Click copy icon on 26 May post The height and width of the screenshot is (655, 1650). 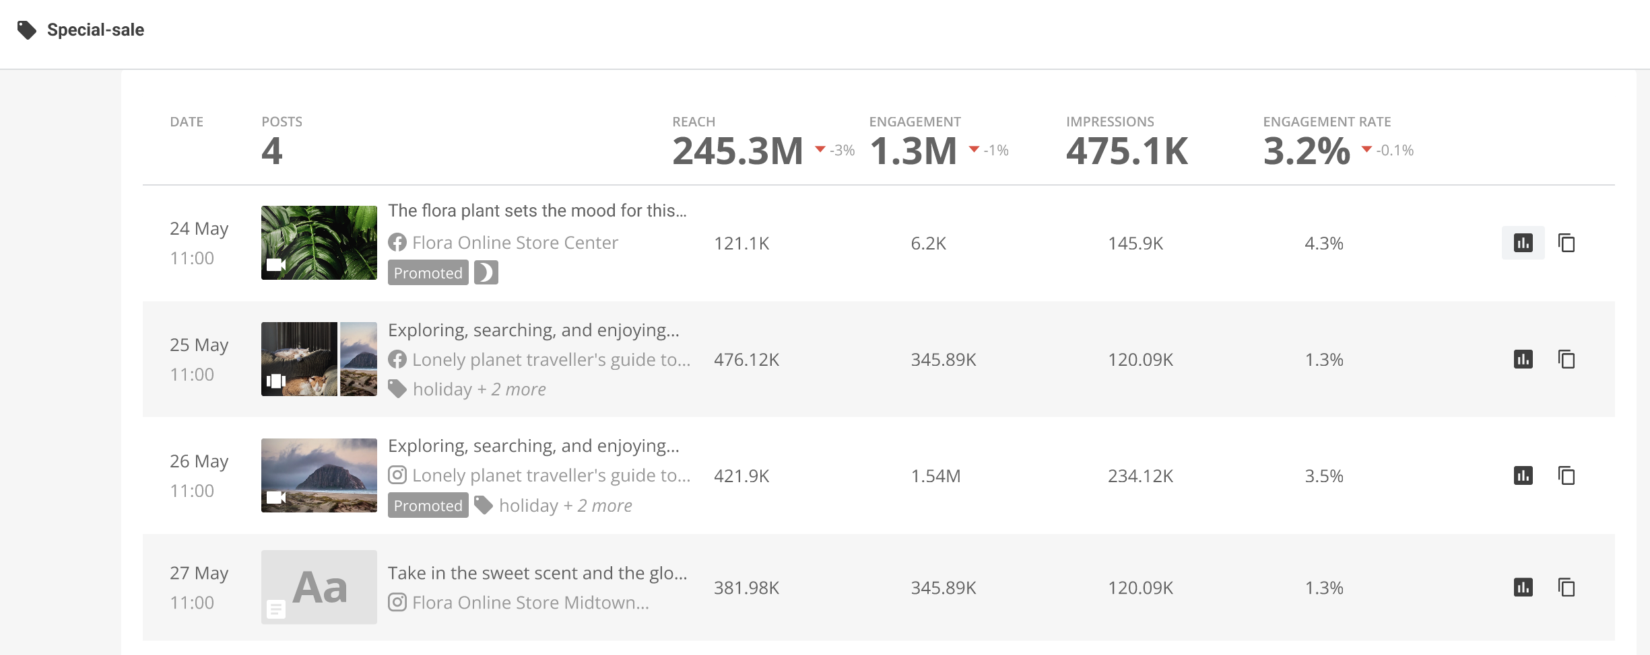coord(1566,475)
